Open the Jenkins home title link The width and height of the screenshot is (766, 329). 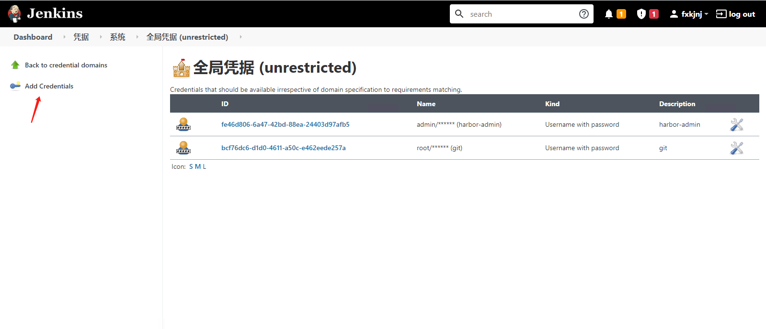(x=55, y=13)
